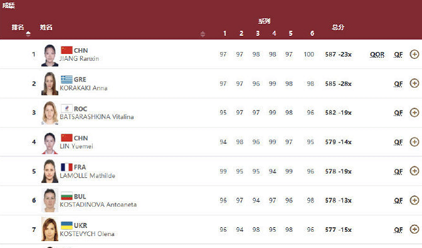The image size is (422, 248).
Task: Open plus icon for KOSTADINOVA Antoaneta
Action: pos(414,200)
